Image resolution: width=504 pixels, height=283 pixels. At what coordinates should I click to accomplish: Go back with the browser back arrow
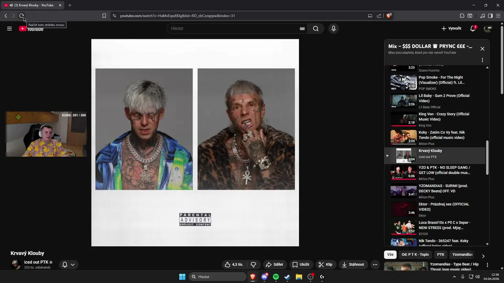(6, 16)
